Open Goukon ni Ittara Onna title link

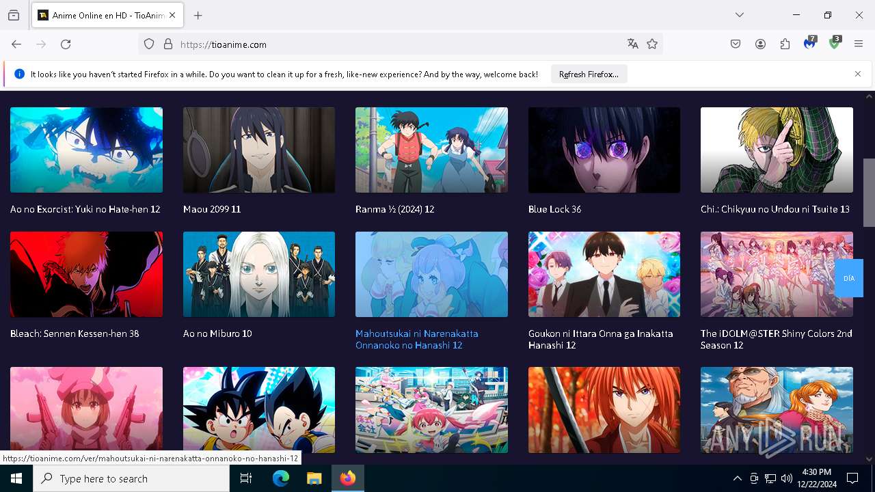click(601, 340)
